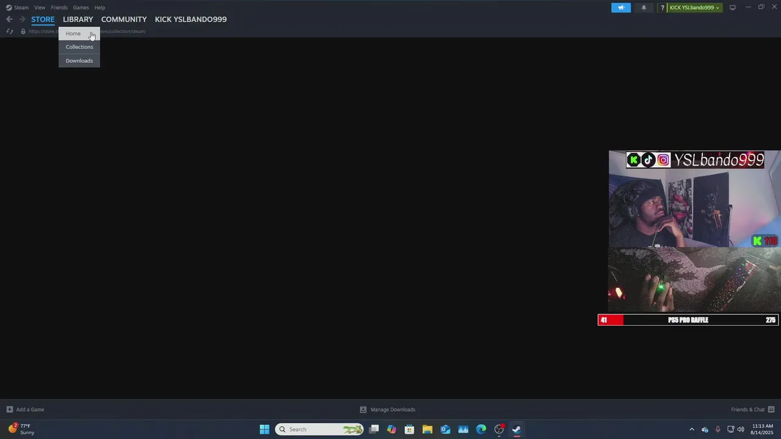Image resolution: width=781 pixels, height=439 pixels.
Task: Launch Copilot from taskbar
Action: 392,429
